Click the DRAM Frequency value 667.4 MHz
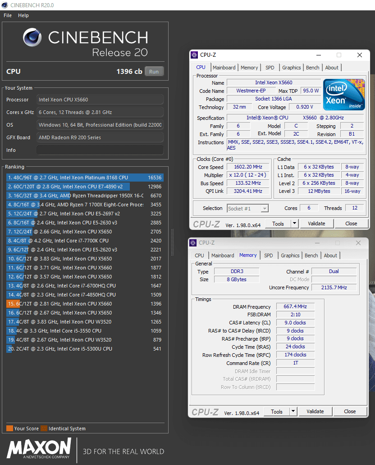The width and height of the screenshot is (375, 465). [295, 307]
